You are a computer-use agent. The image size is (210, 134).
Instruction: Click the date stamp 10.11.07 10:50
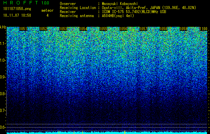[x=17, y=15]
